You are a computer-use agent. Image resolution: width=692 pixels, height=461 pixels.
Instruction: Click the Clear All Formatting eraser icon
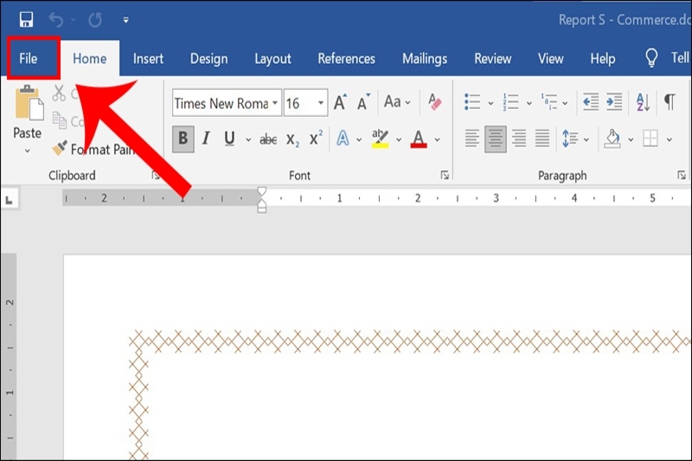(x=434, y=103)
